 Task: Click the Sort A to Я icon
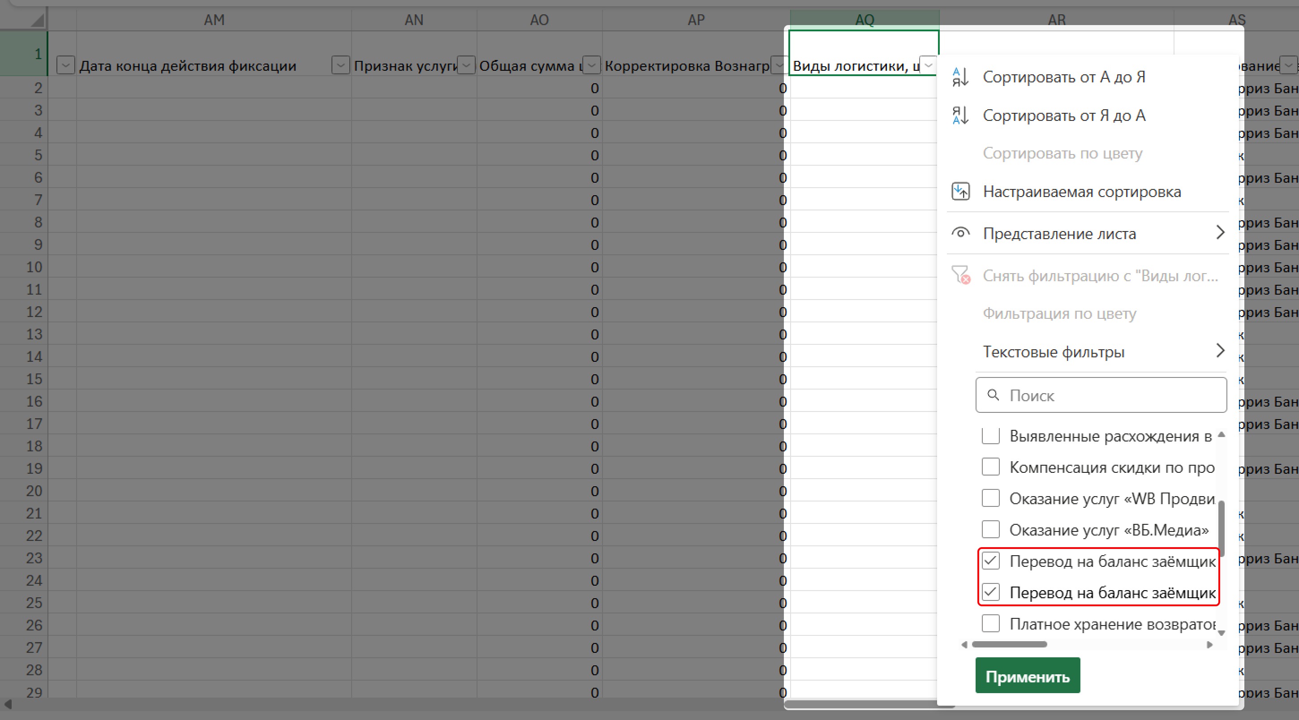click(960, 77)
